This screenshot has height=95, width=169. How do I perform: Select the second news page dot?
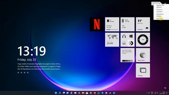[21, 73]
